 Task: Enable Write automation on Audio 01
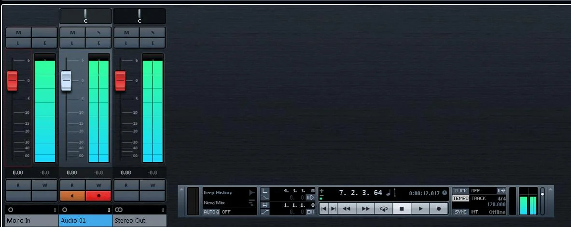point(98,185)
